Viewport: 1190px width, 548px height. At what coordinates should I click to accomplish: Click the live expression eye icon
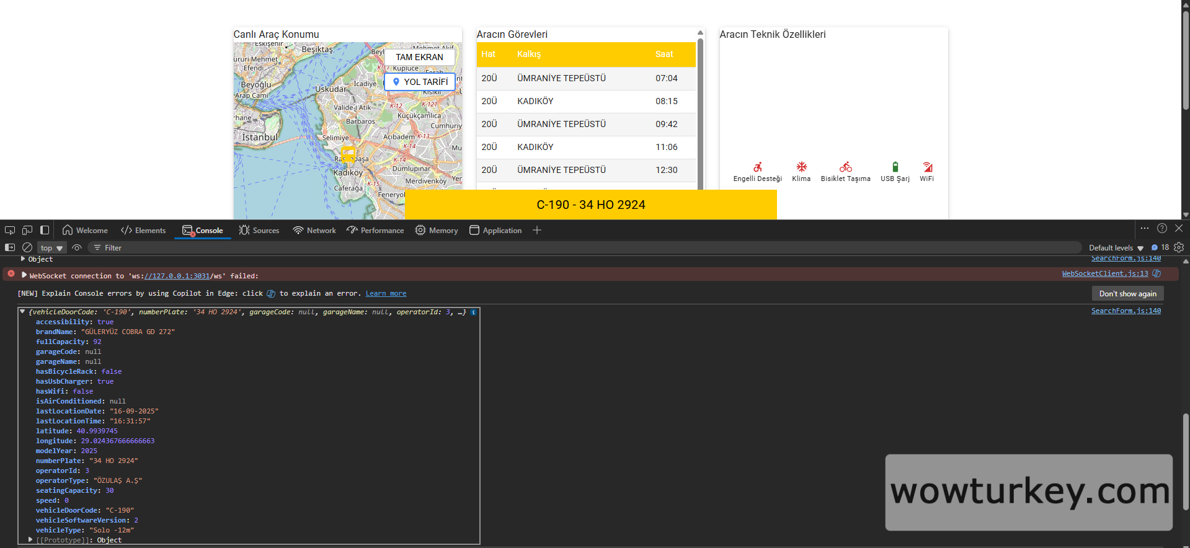(x=77, y=247)
